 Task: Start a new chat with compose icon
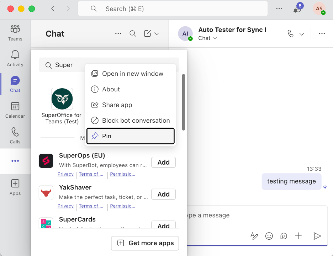pyautogui.click(x=147, y=33)
